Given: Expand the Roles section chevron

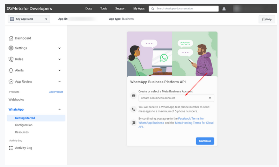Looking at the screenshot, I should coord(59,59).
